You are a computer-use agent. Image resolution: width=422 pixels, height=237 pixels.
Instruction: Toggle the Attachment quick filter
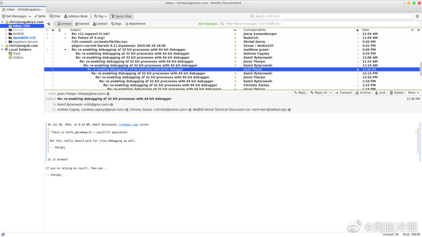(135, 24)
